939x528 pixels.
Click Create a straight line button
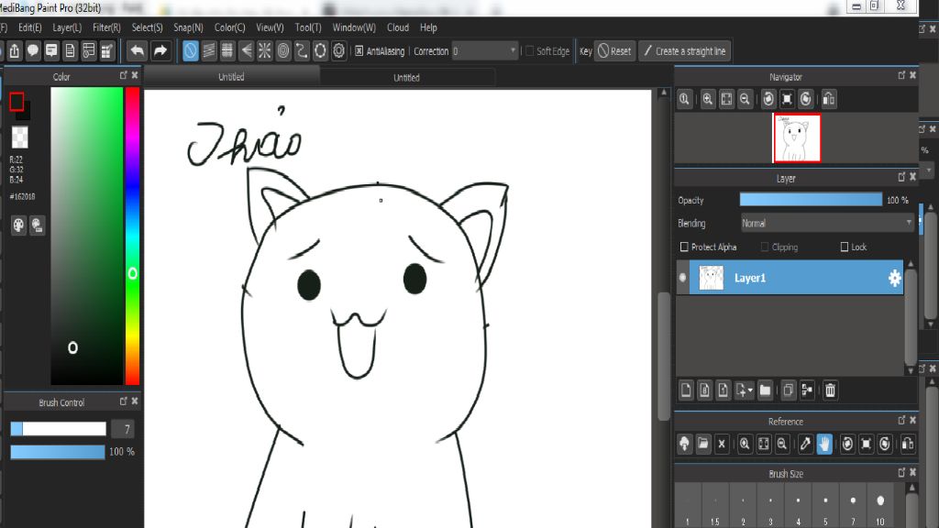pyautogui.click(x=684, y=51)
